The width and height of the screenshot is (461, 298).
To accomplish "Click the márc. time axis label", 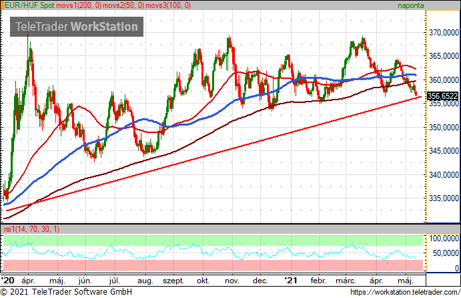I will [x=346, y=281].
